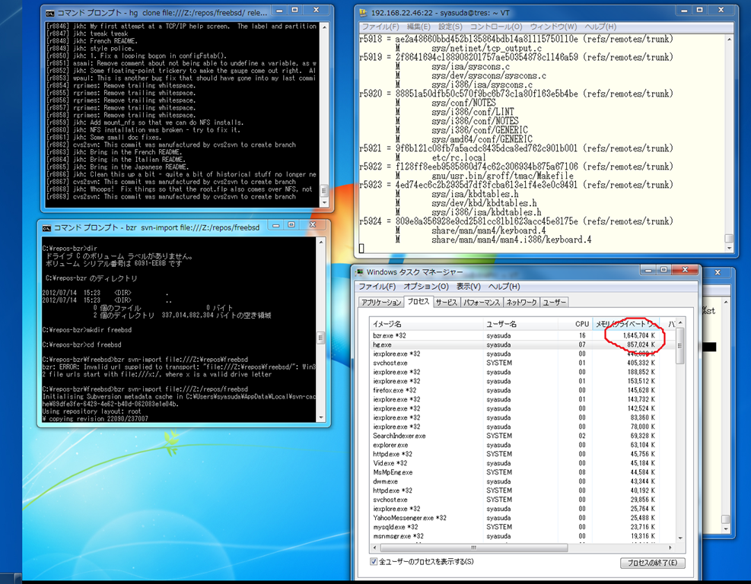The width and height of the screenshot is (751, 584).
Task: Select the dwm.exe process row
Action: [522, 481]
